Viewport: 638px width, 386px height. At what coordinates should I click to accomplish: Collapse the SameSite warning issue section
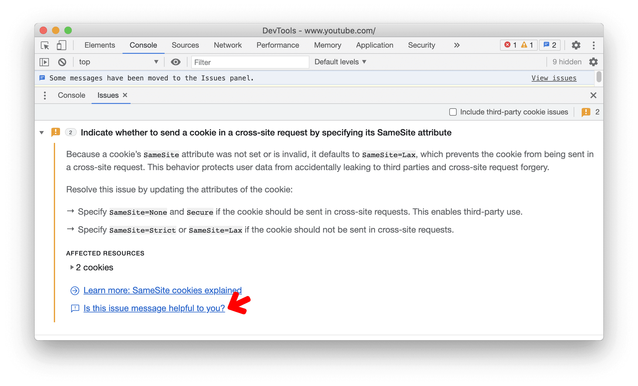pyautogui.click(x=41, y=133)
